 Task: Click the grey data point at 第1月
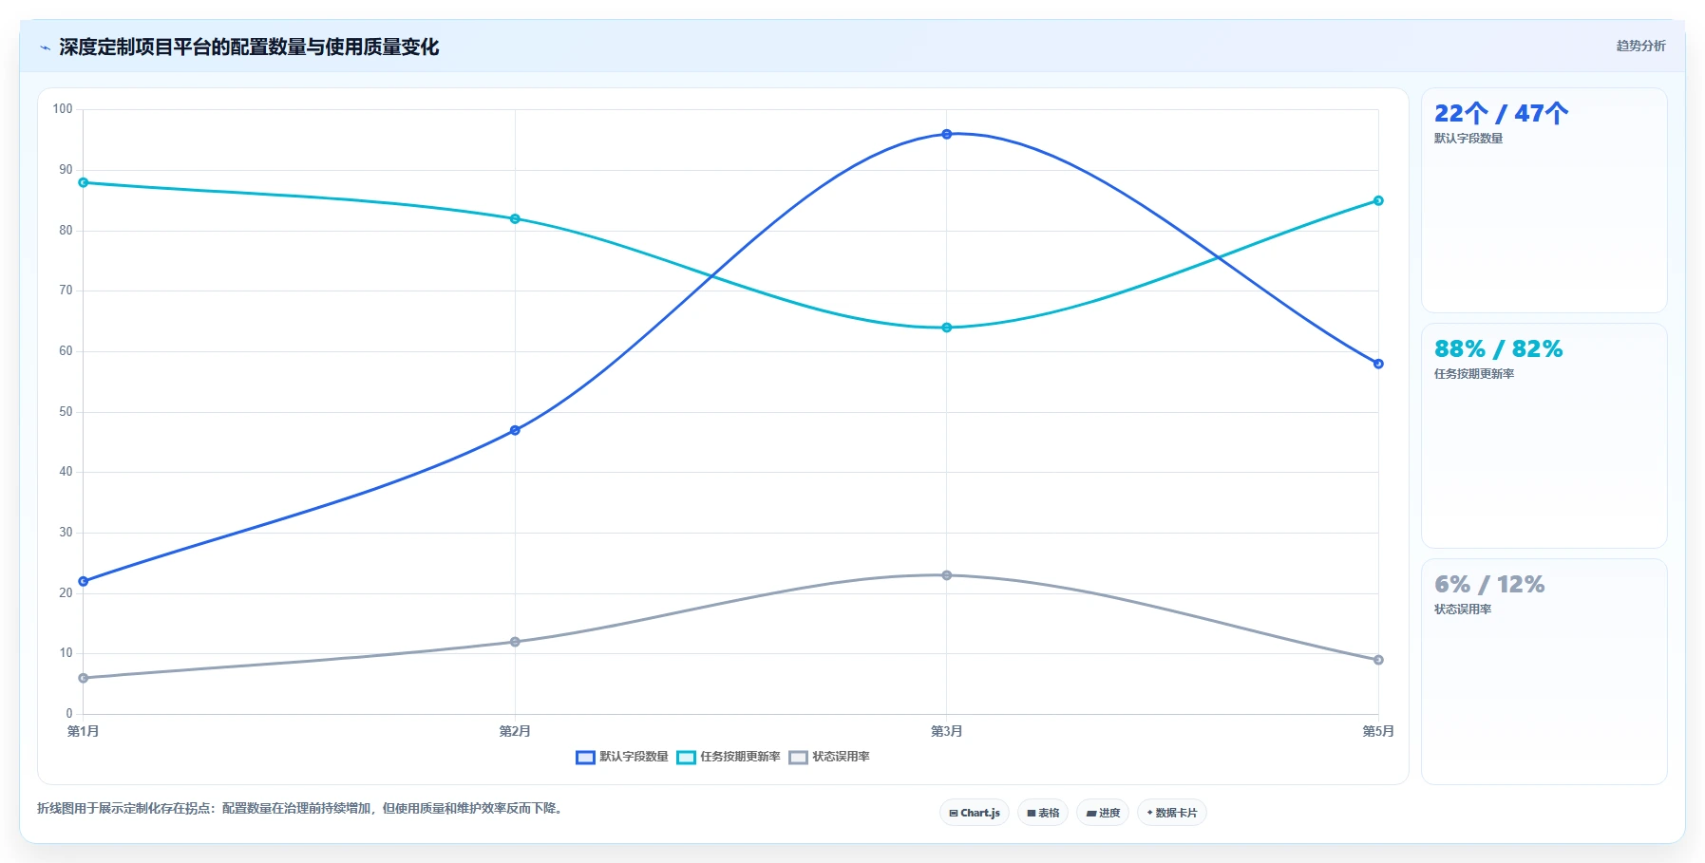84,678
